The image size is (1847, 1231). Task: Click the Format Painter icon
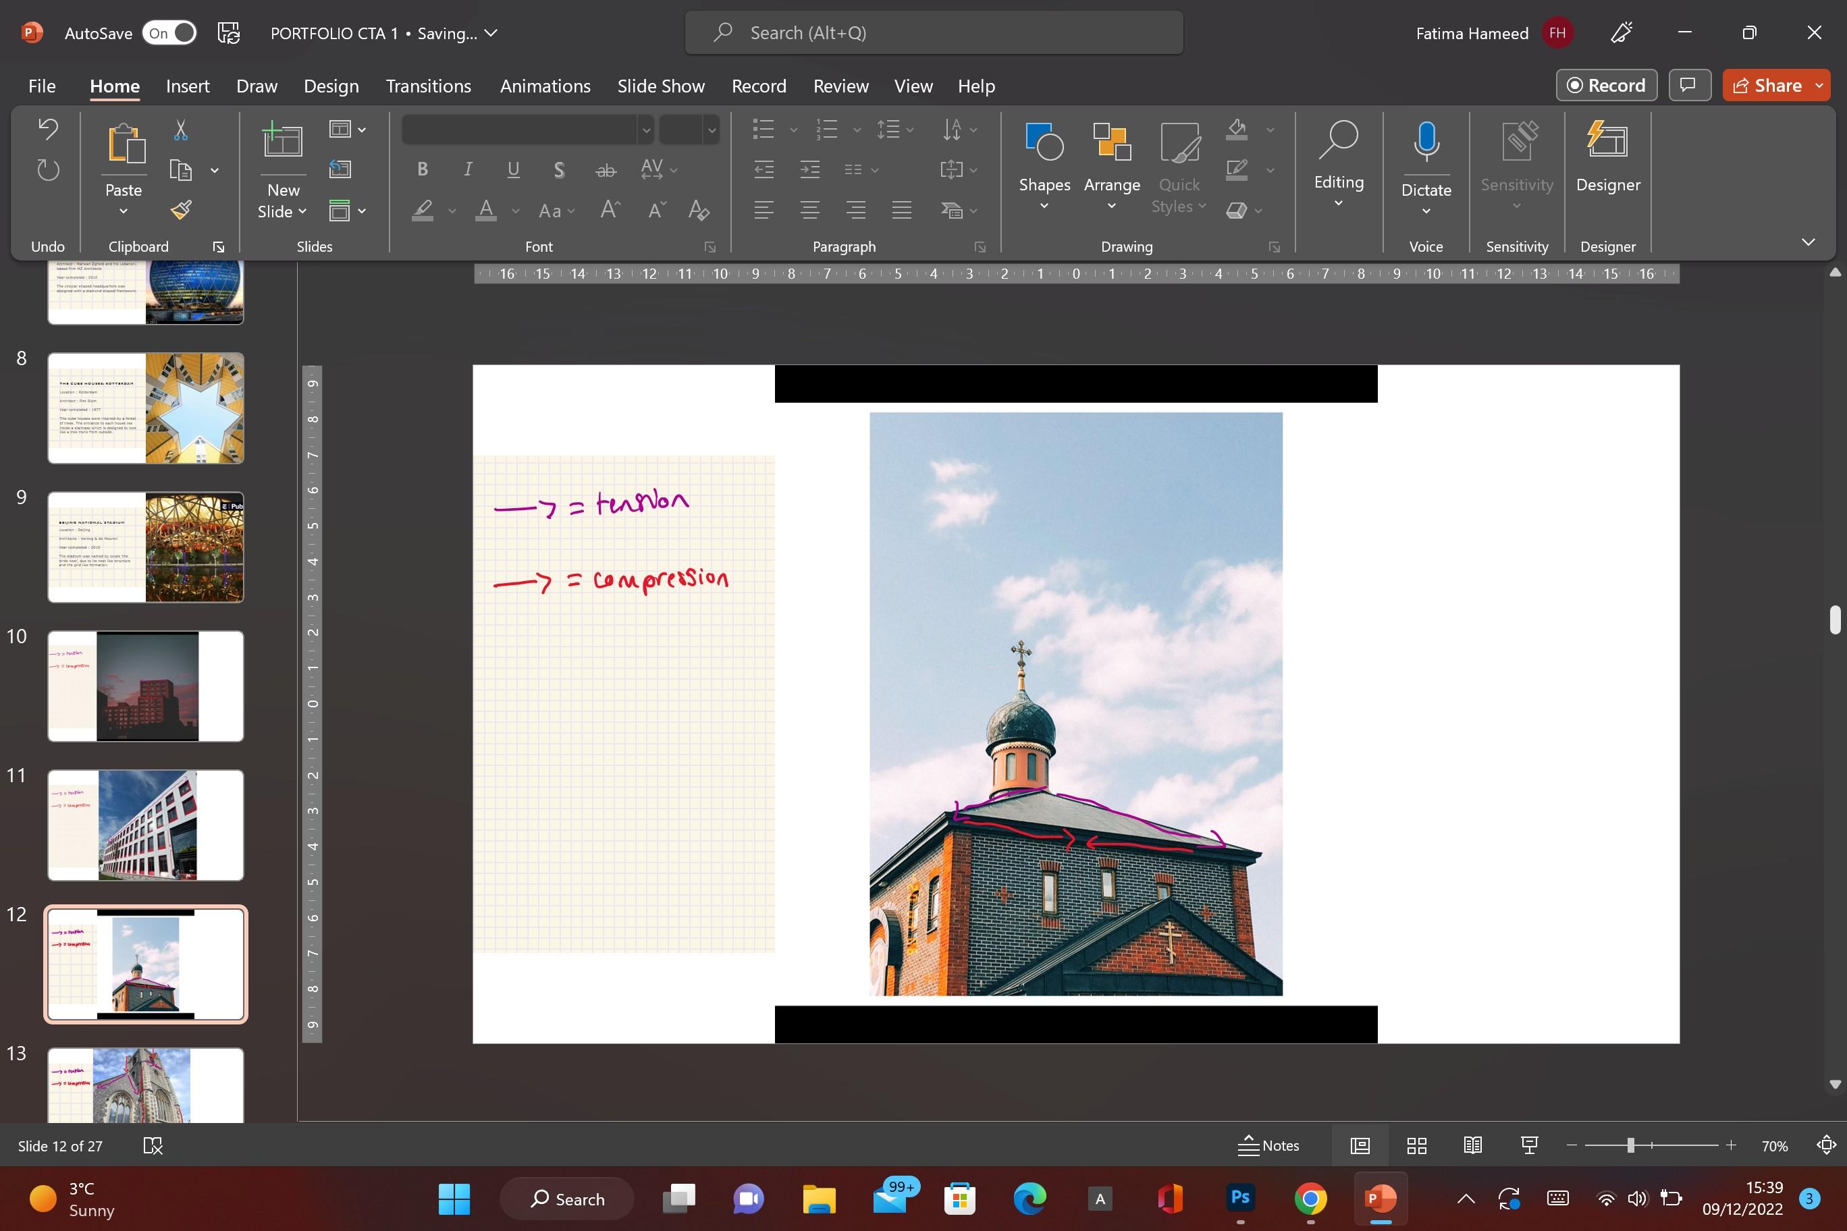[x=181, y=210]
